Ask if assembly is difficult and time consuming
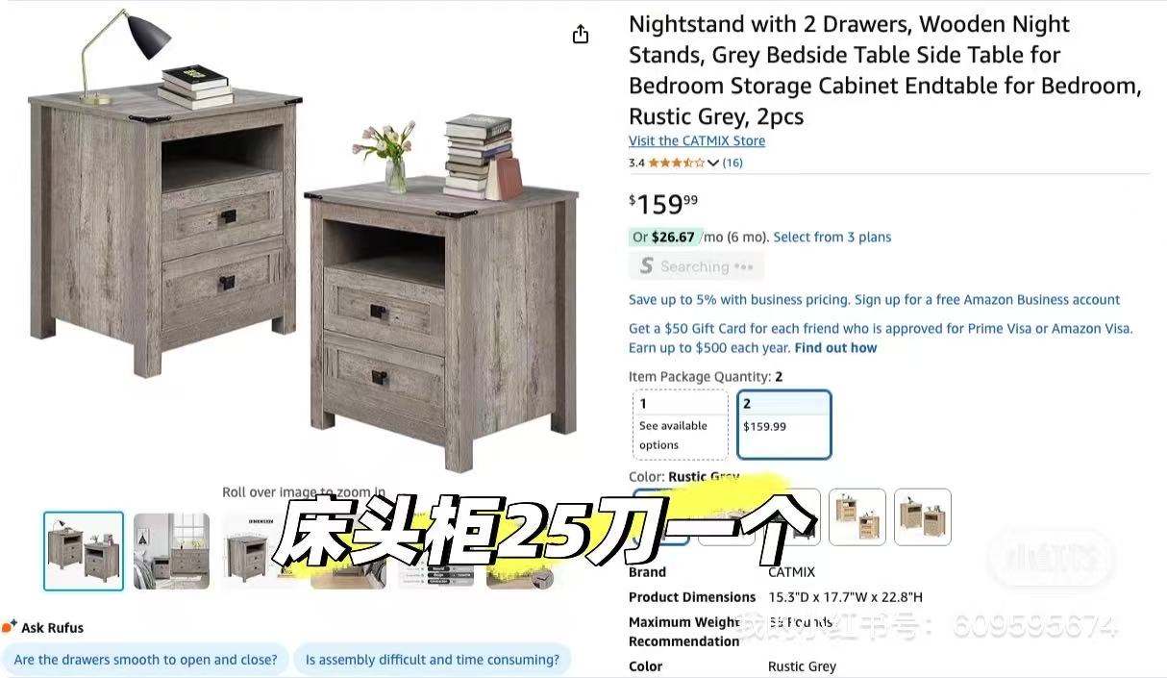1167x678 pixels. (x=432, y=660)
